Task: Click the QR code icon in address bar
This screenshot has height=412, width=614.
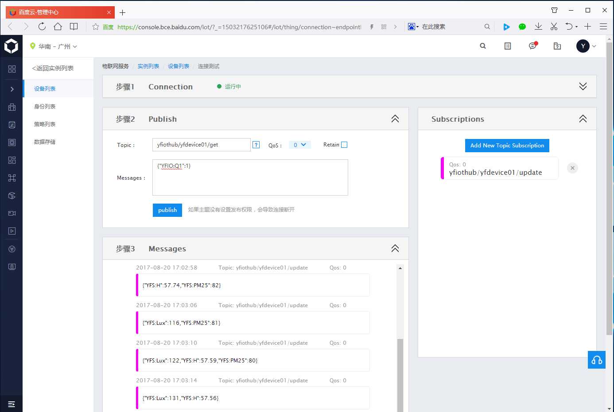Action: (384, 27)
